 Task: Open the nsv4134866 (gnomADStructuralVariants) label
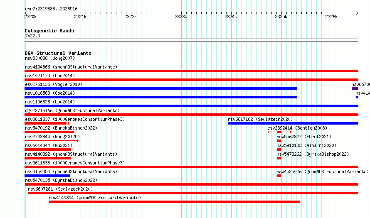[71, 67]
